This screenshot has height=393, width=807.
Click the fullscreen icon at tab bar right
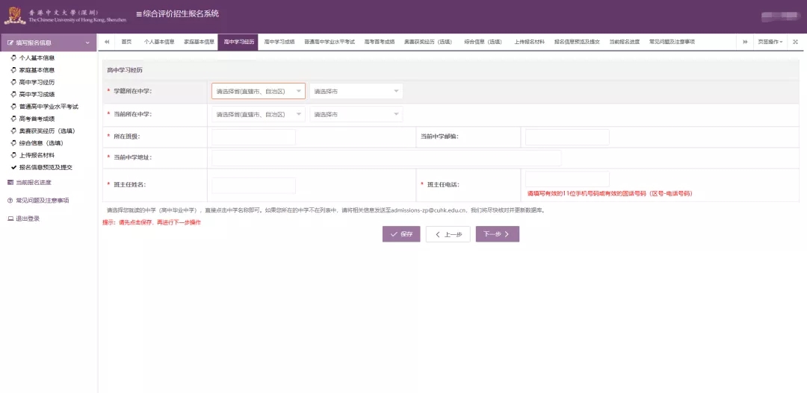tap(795, 42)
